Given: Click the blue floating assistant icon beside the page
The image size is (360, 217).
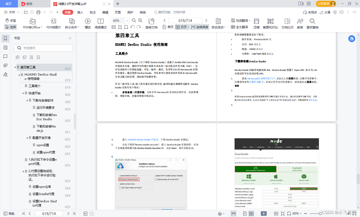Looking at the screenshot, I should pyautogui.click(x=352, y=39).
